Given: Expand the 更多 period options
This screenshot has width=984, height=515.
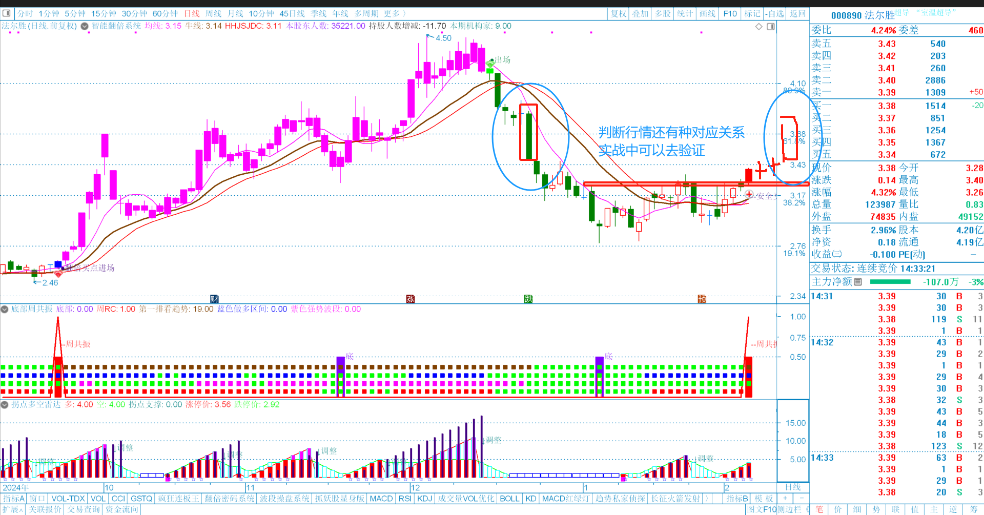Looking at the screenshot, I should click(x=394, y=14).
